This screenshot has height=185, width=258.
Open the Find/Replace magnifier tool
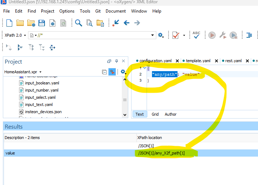pos(78,23)
